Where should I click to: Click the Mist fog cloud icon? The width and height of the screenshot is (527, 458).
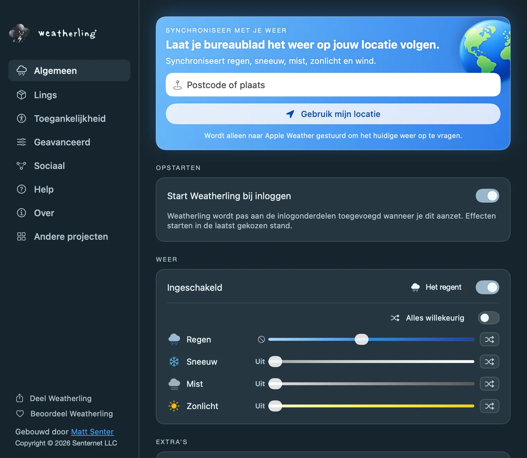click(x=174, y=384)
